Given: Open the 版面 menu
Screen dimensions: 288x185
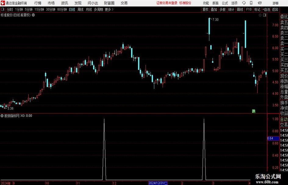Looking at the screenshot, I should [215, 3].
